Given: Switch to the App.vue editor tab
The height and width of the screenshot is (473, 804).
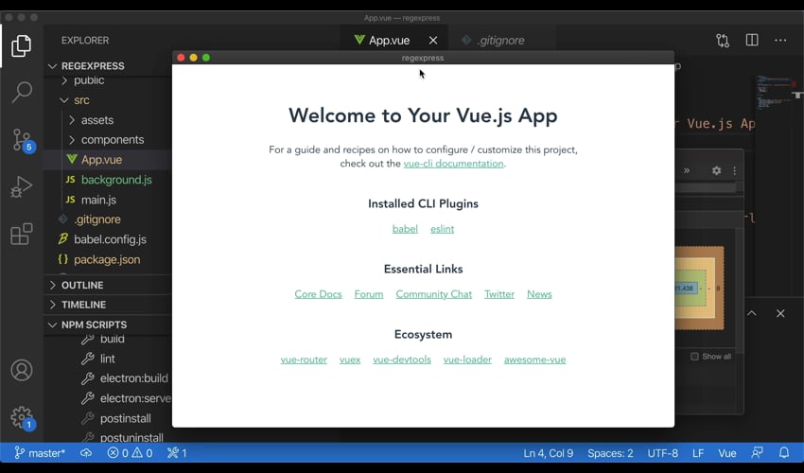Looking at the screenshot, I should [388, 40].
